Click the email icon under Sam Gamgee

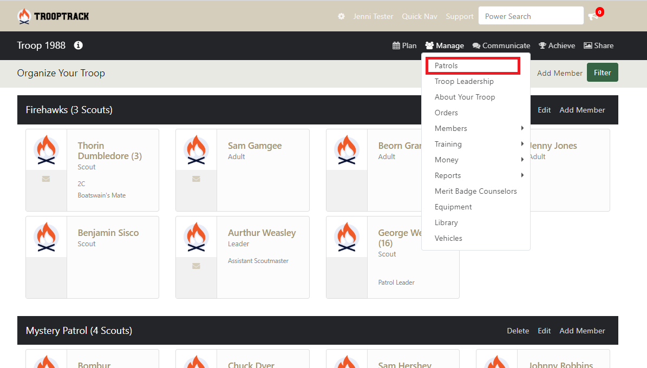[x=197, y=179]
